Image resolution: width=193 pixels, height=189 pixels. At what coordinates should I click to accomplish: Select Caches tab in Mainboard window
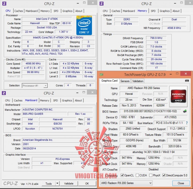point(18,101)
